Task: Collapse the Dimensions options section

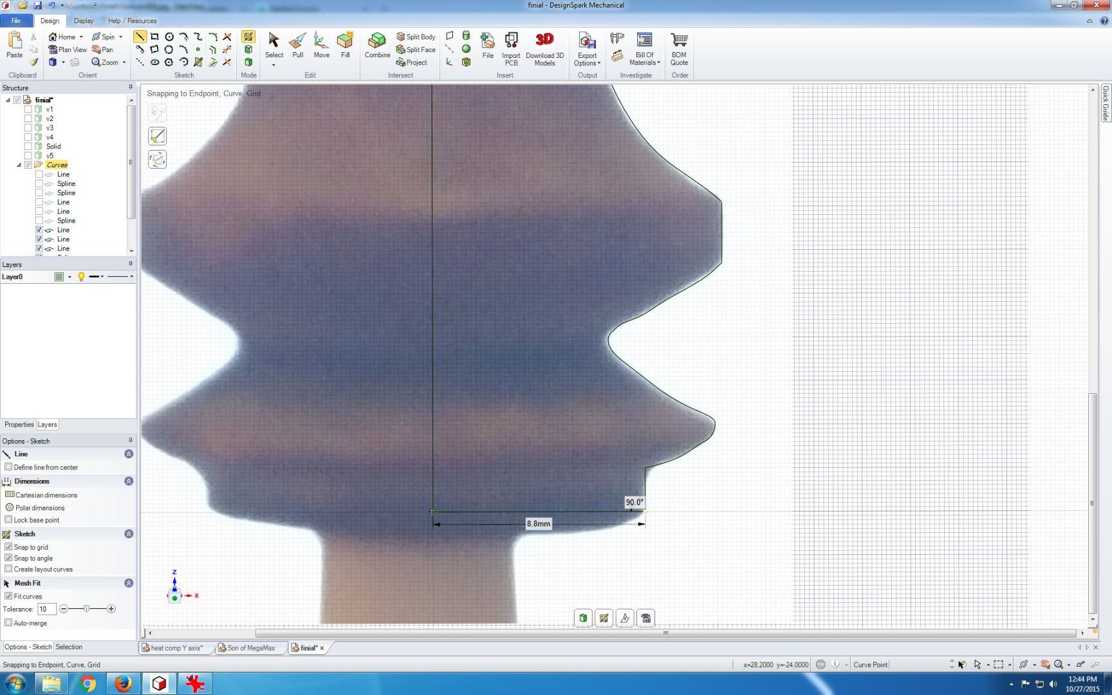Action: pyautogui.click(x=129, y=481)
